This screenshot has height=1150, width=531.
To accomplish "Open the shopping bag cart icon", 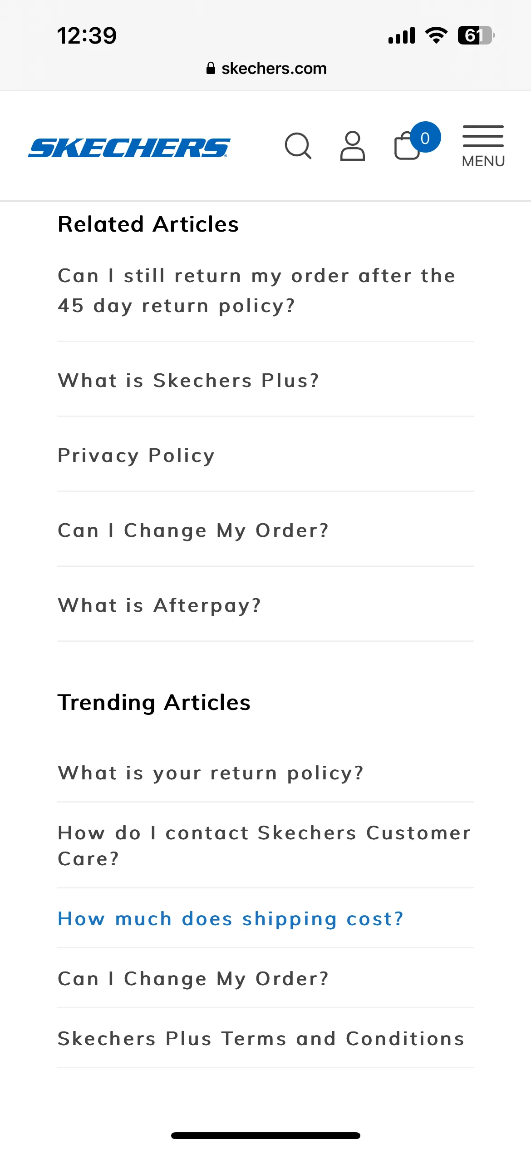I will tap(407, 146).
